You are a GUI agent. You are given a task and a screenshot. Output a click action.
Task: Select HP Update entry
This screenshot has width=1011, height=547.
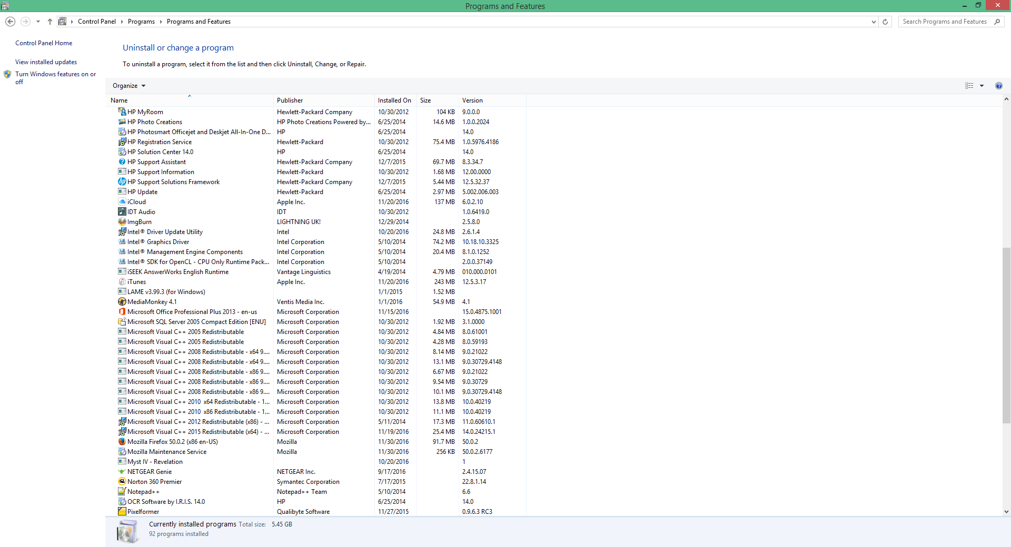[x=322, y=191]
